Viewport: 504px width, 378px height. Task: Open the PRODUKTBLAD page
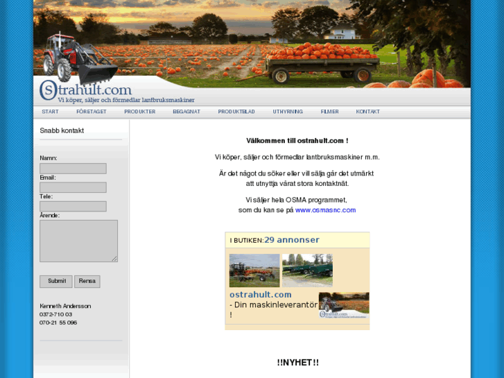click(236, 112)
